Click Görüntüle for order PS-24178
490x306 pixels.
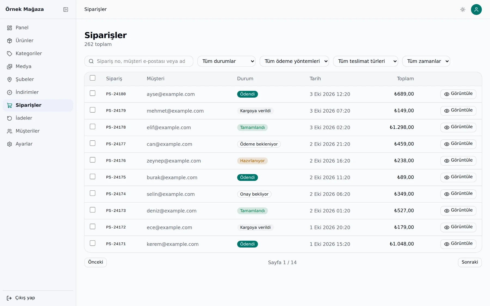pos(458,127)
